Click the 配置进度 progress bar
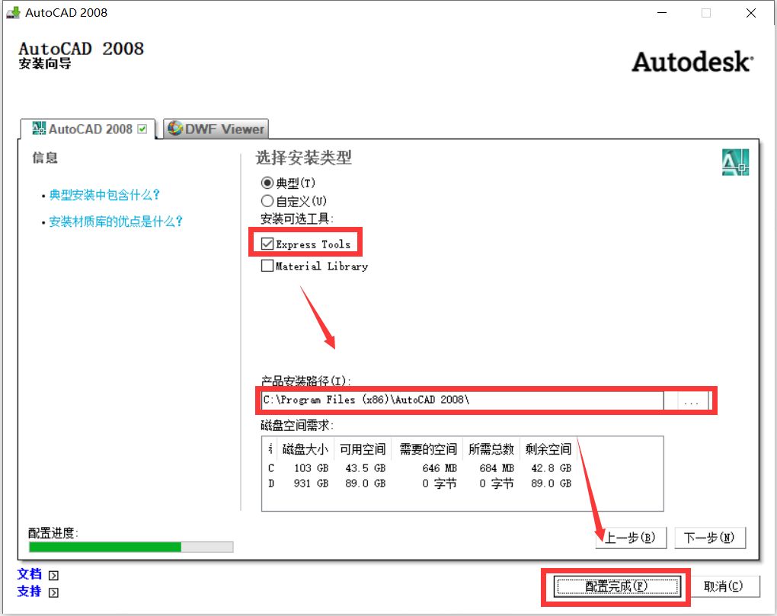 click(131, 547)
